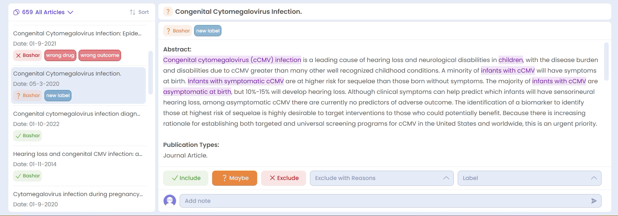Expand the Exclude with Reasons dropdown

(382, 178)
